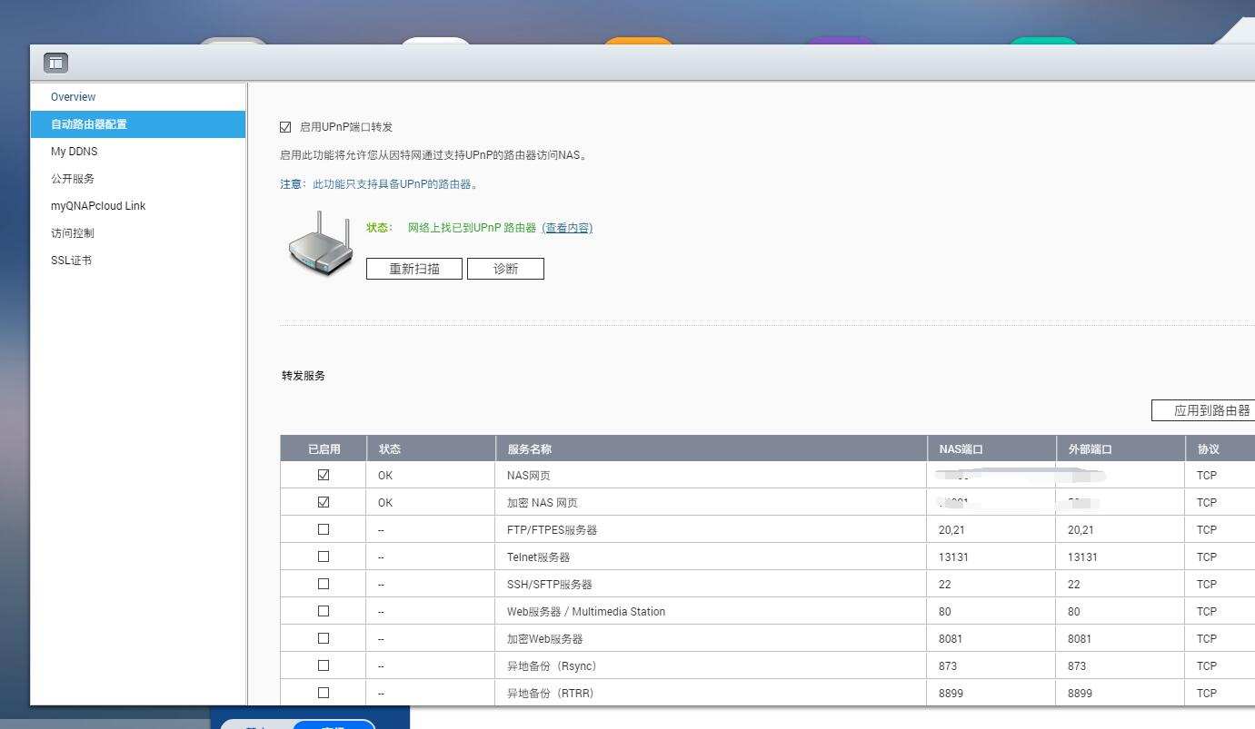Image resolution: width=1255 pixels, height=729 pixels.
Task: Open the My DDNS section
Action: click(x=76, y=151)
